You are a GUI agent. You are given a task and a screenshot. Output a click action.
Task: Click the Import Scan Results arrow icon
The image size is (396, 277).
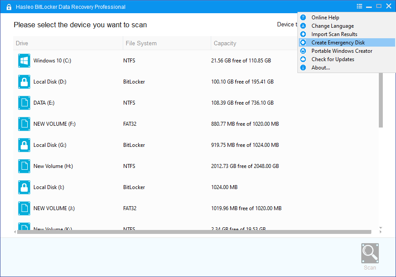303,34
